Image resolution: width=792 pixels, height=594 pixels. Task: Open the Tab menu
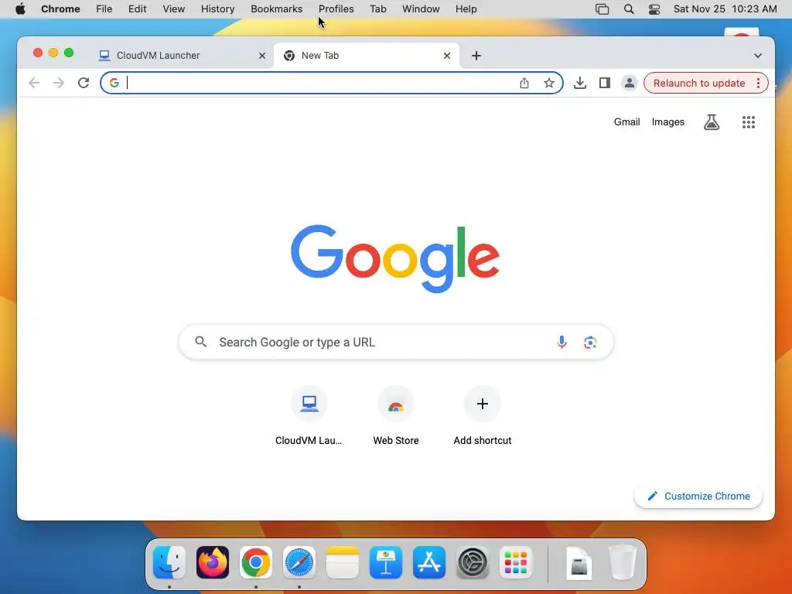click(x=377, y=9)
